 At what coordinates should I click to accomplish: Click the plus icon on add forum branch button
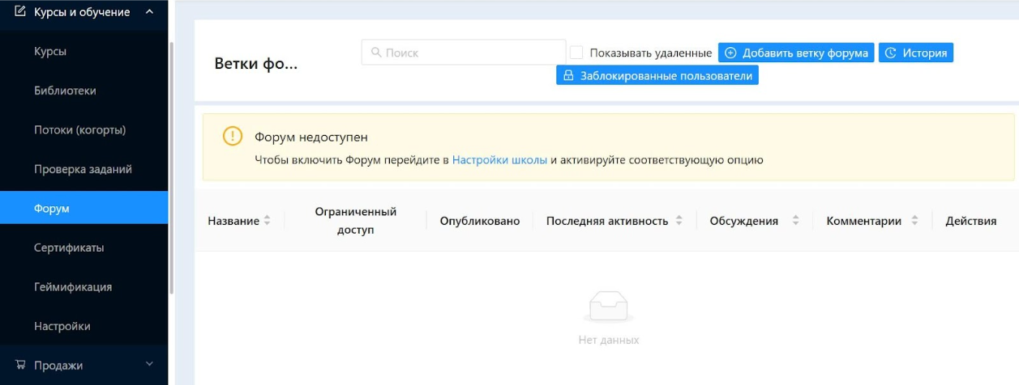(730, 53)
